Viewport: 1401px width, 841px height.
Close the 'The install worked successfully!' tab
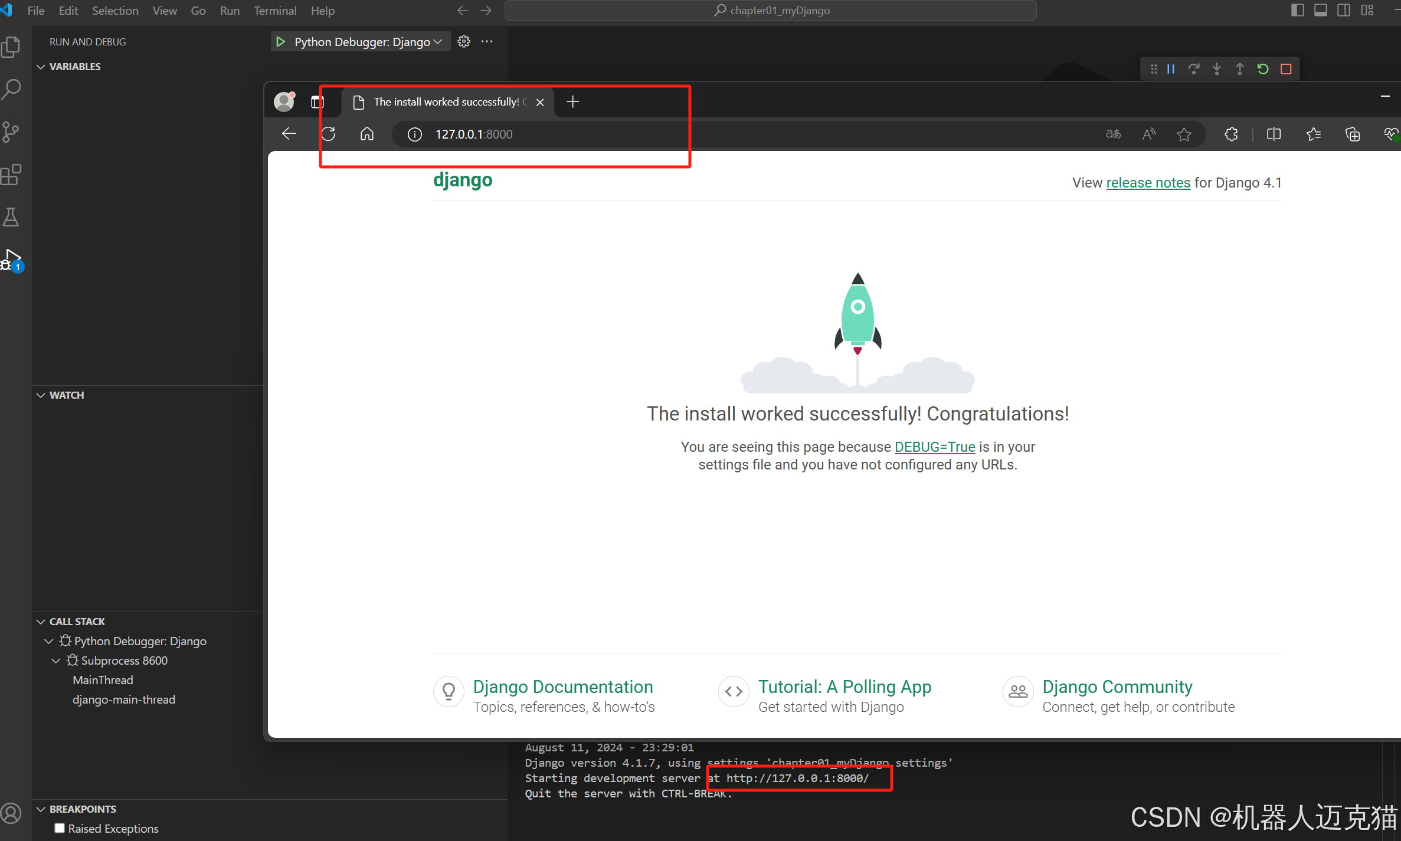540,102
